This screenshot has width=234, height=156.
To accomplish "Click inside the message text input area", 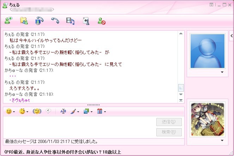I will point(79,127).
